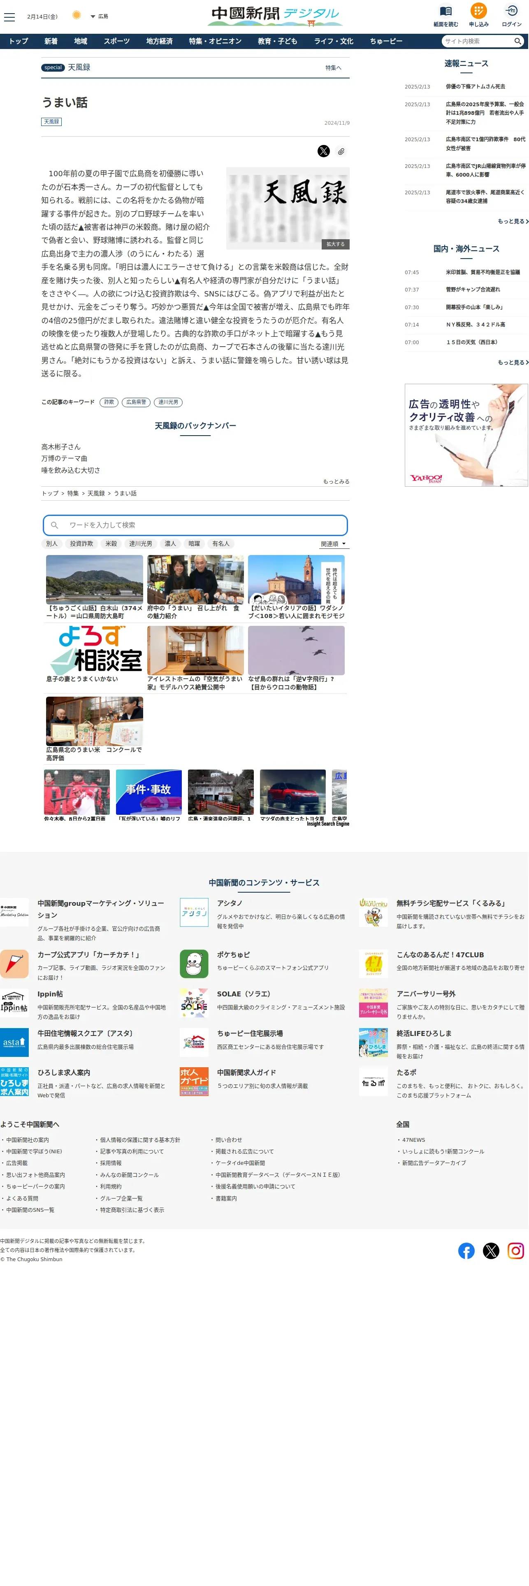
Task: Open the よろず相談室 thumbnail
Action: [x=95, y=650]
